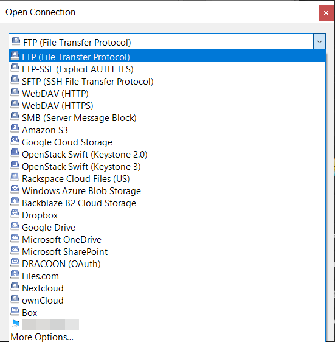Click the SFTP entry's drive icon
The width and height of the screenshot is (335, 342).
click(15, 80)
